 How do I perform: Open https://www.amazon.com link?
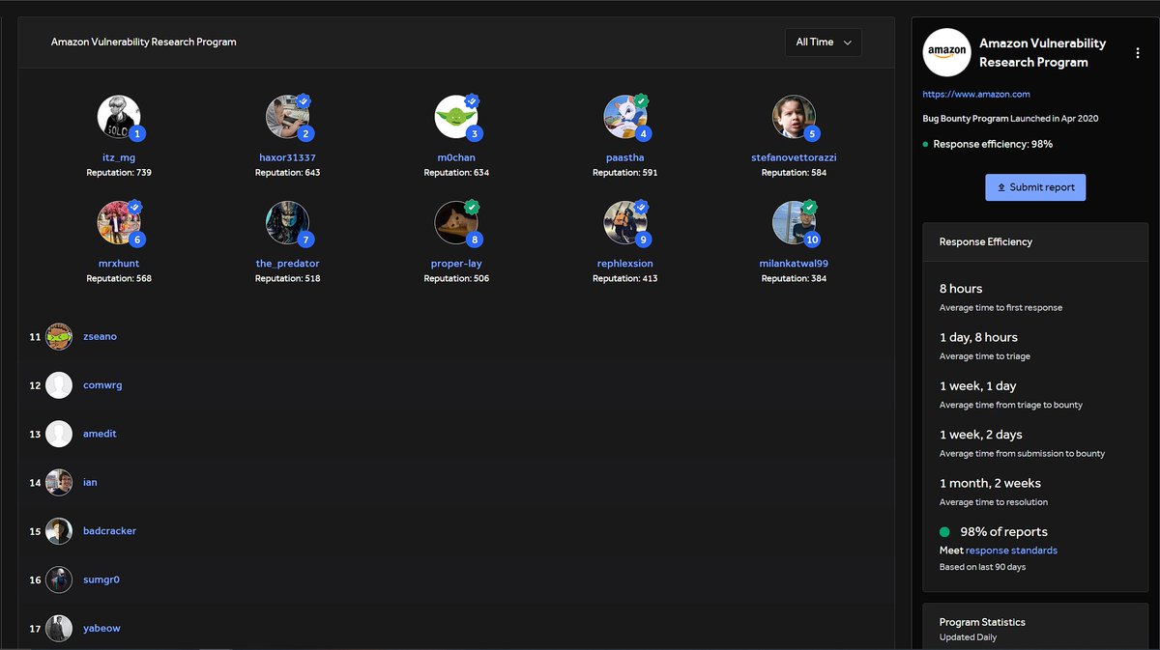coord(976,95)
